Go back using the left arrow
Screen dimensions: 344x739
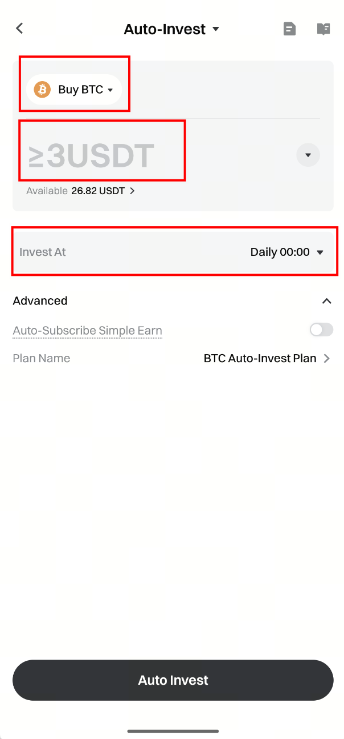click(19, 29)
